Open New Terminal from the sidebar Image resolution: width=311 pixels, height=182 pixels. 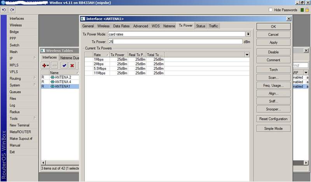point(19,125)
